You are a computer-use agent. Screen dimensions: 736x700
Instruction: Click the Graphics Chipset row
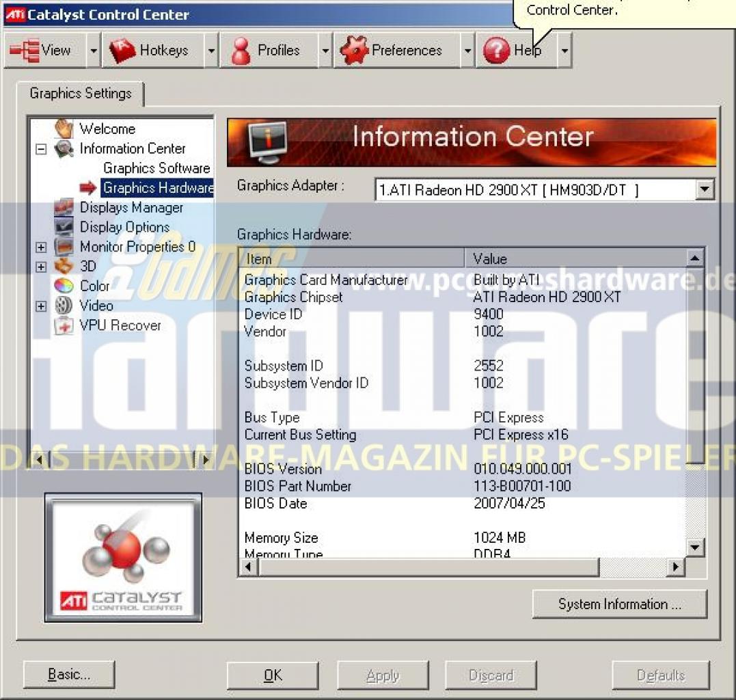(463, 297)
